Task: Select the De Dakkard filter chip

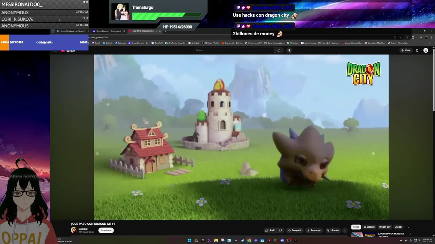Action: coord(369,227)
